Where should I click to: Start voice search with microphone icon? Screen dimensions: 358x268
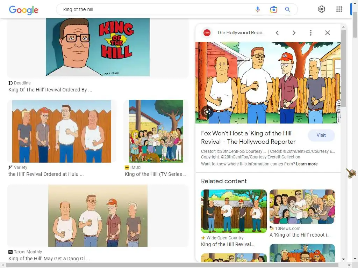coord(258,9)
